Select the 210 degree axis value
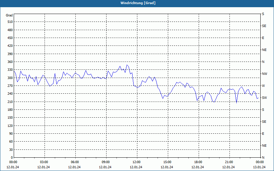This screenshot has height=171, width=274. point(10,102)
